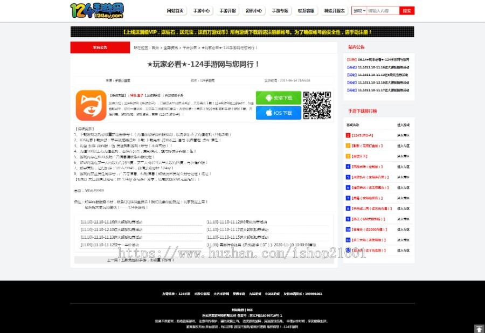Open related article [11.10]-11.10-11.17 activity
Viewport: 485px width, 333px height.
(237, 230)
